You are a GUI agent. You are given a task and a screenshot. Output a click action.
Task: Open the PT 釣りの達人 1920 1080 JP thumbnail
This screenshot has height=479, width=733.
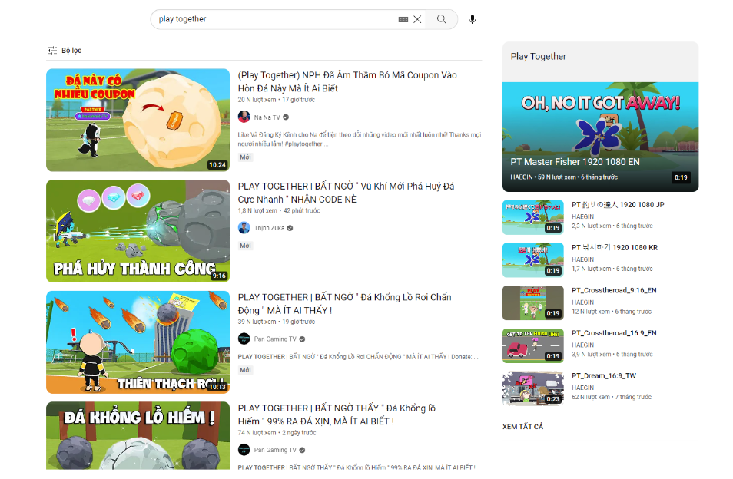533,217
